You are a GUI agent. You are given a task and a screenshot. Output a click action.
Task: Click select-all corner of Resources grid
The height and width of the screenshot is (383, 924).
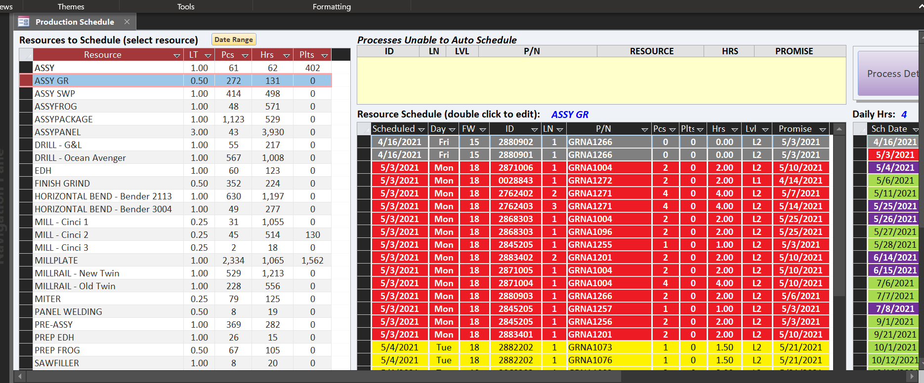(x=26, y=55)
